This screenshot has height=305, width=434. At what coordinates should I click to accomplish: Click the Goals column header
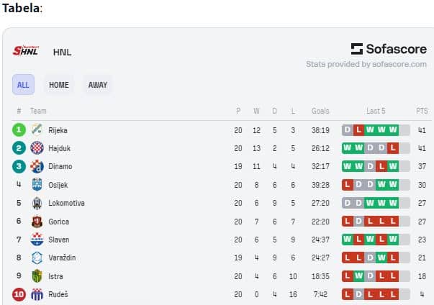[320, 111]
